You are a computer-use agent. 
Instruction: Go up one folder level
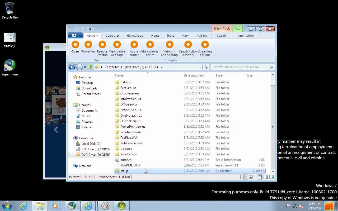tap(90, 67)
